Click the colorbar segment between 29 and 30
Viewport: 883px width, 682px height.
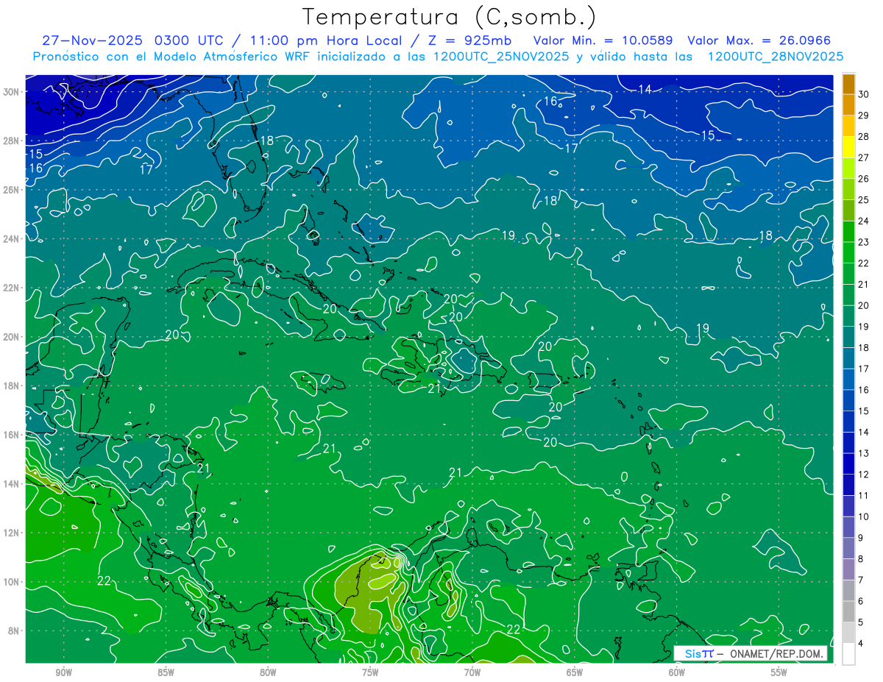pyautogui.click(x=848, y=105)
